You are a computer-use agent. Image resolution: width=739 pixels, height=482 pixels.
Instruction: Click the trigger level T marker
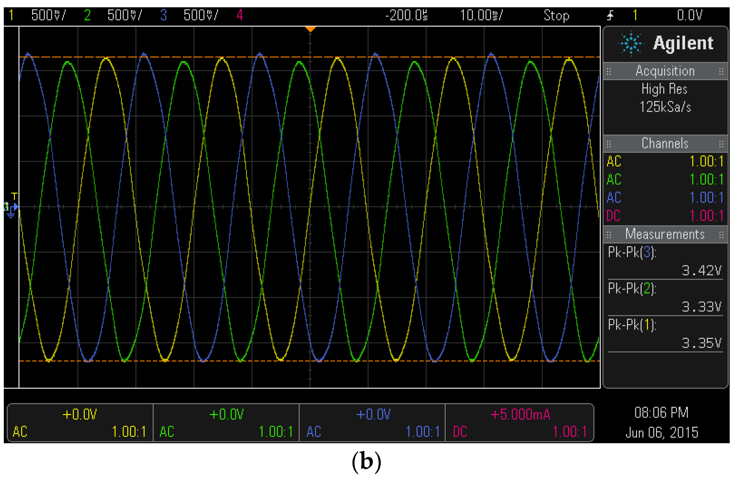point(14,196)
